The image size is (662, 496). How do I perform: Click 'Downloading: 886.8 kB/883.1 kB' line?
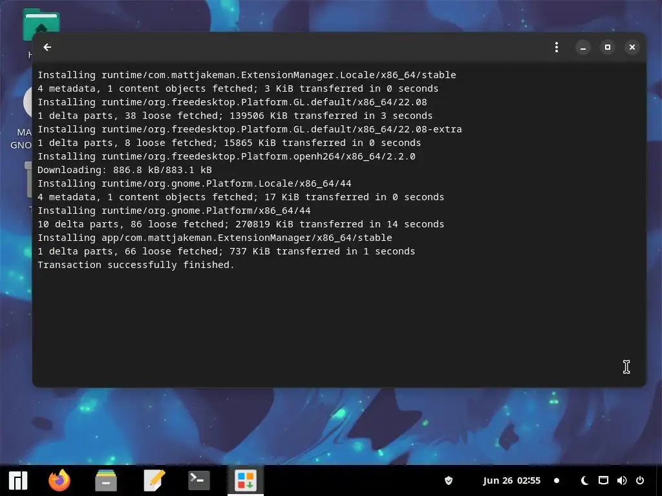pos(125,170)
